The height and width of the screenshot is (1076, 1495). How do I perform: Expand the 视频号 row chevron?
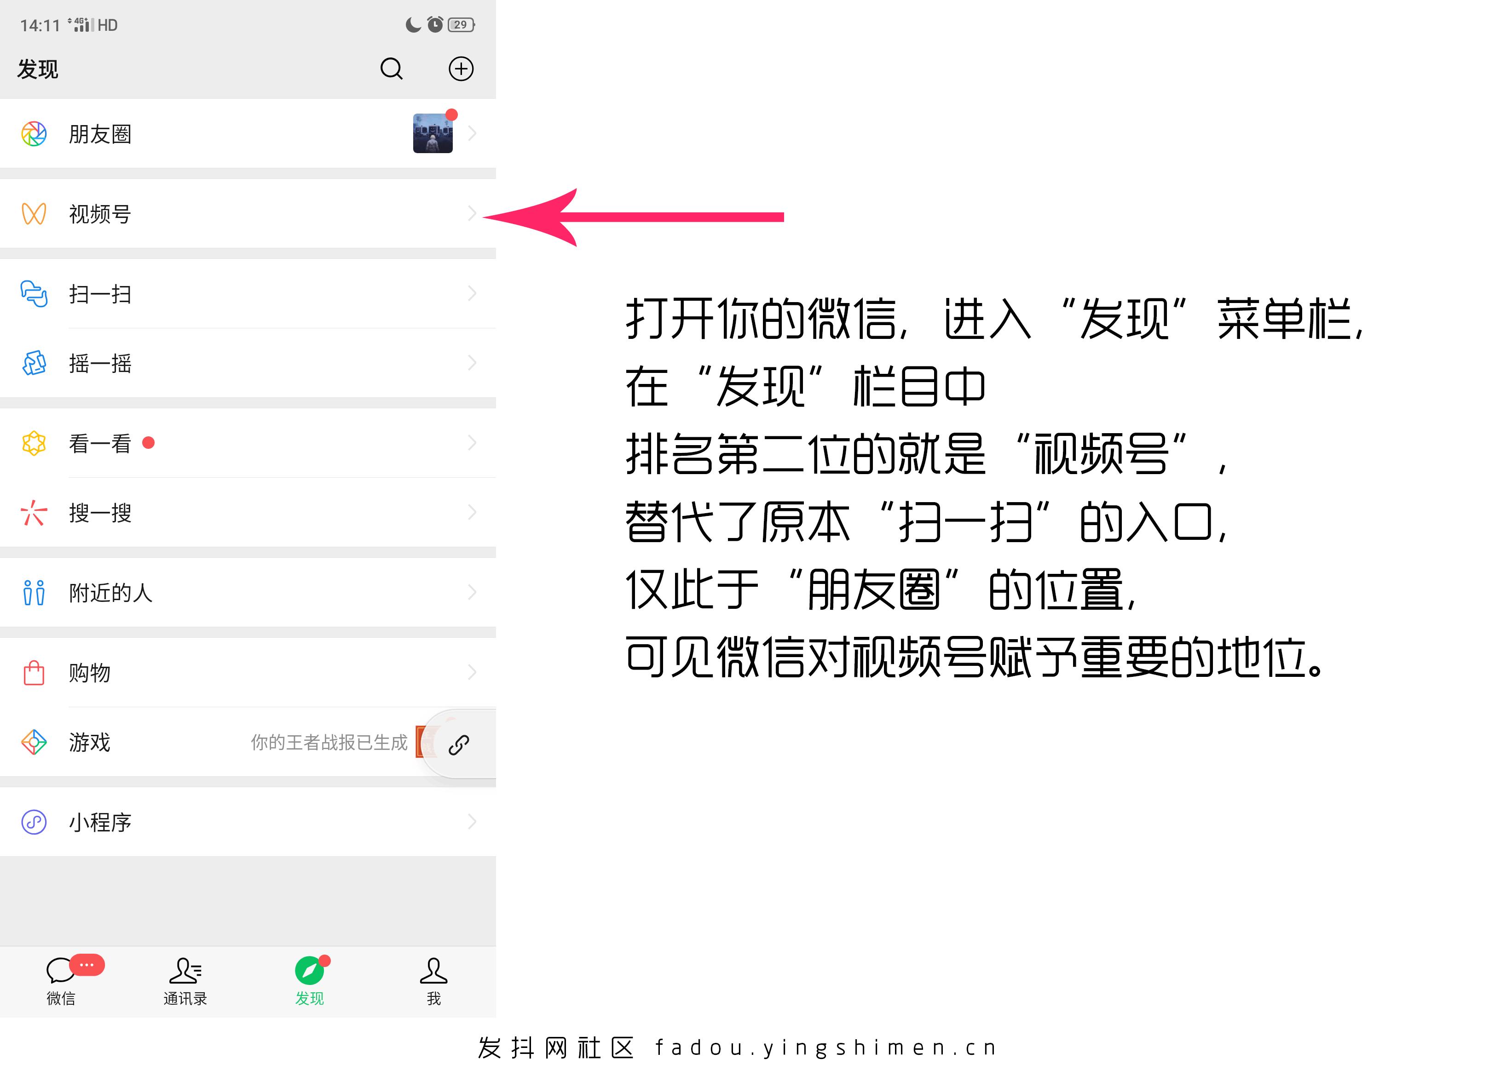(x=472, y=213)
